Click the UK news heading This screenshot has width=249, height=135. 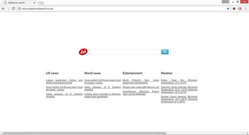pyautogui.click(x=52, y=73)
